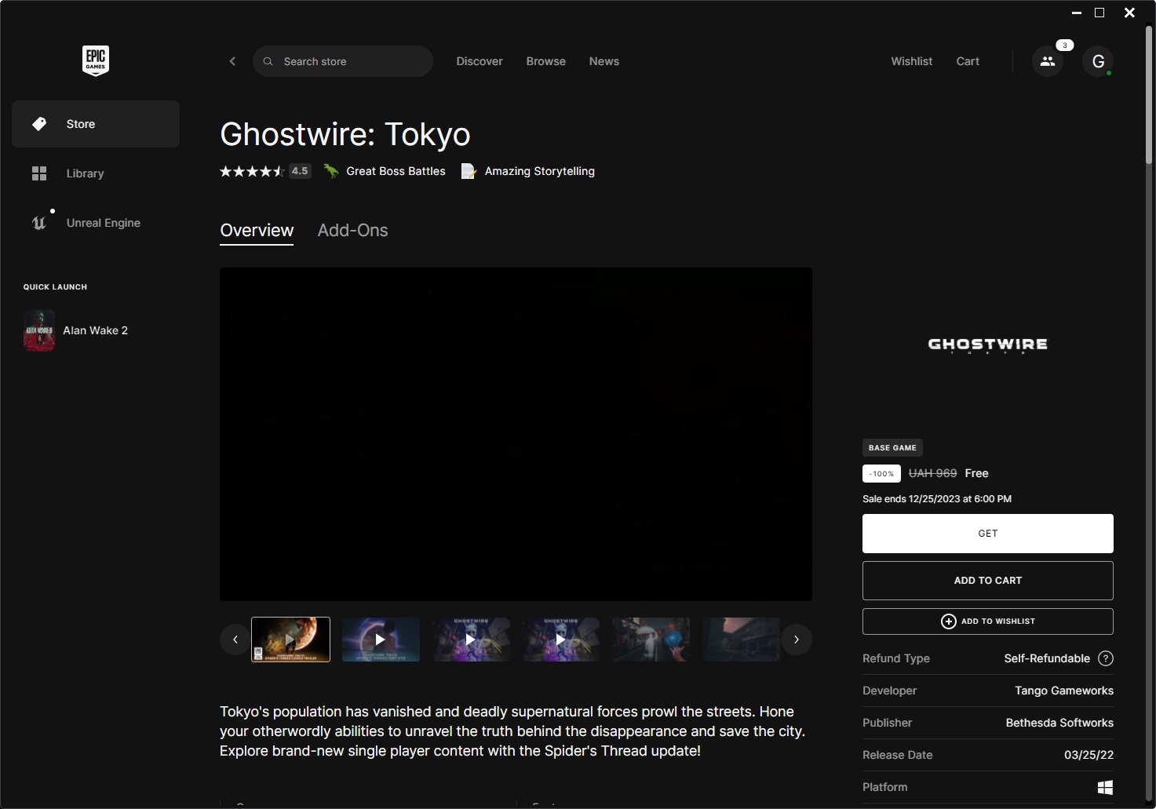
Task: Click Add To Cart button
Action: tap(988, 581)
